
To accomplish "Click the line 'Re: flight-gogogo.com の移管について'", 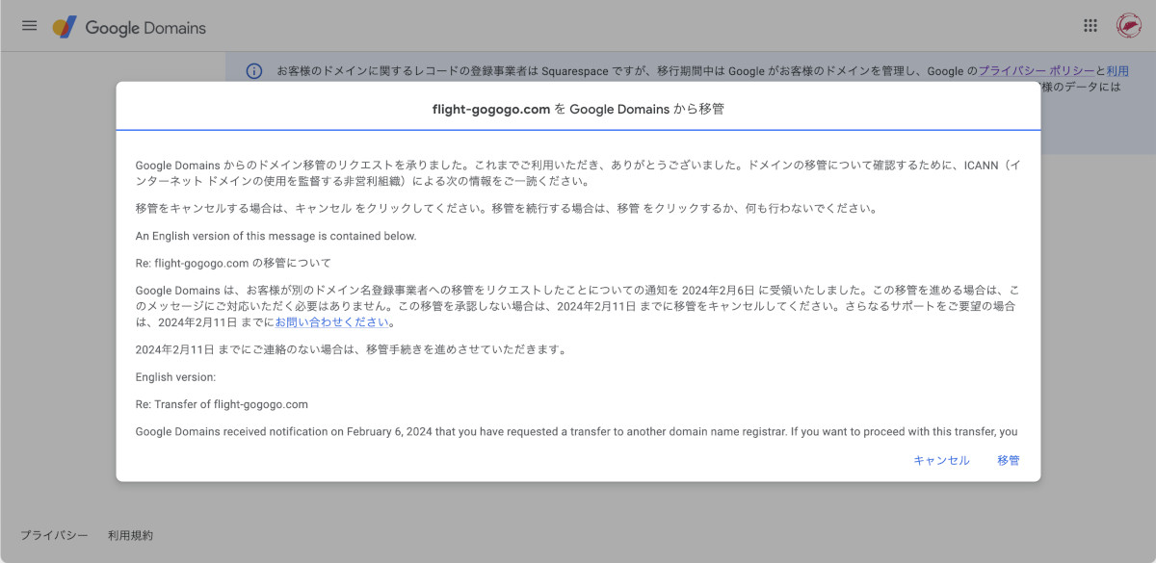I will 233,262.
